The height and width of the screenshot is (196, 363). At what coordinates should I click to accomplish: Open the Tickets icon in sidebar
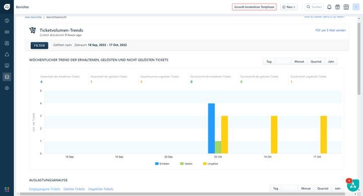pyautogui.click(x=7, y=32)
